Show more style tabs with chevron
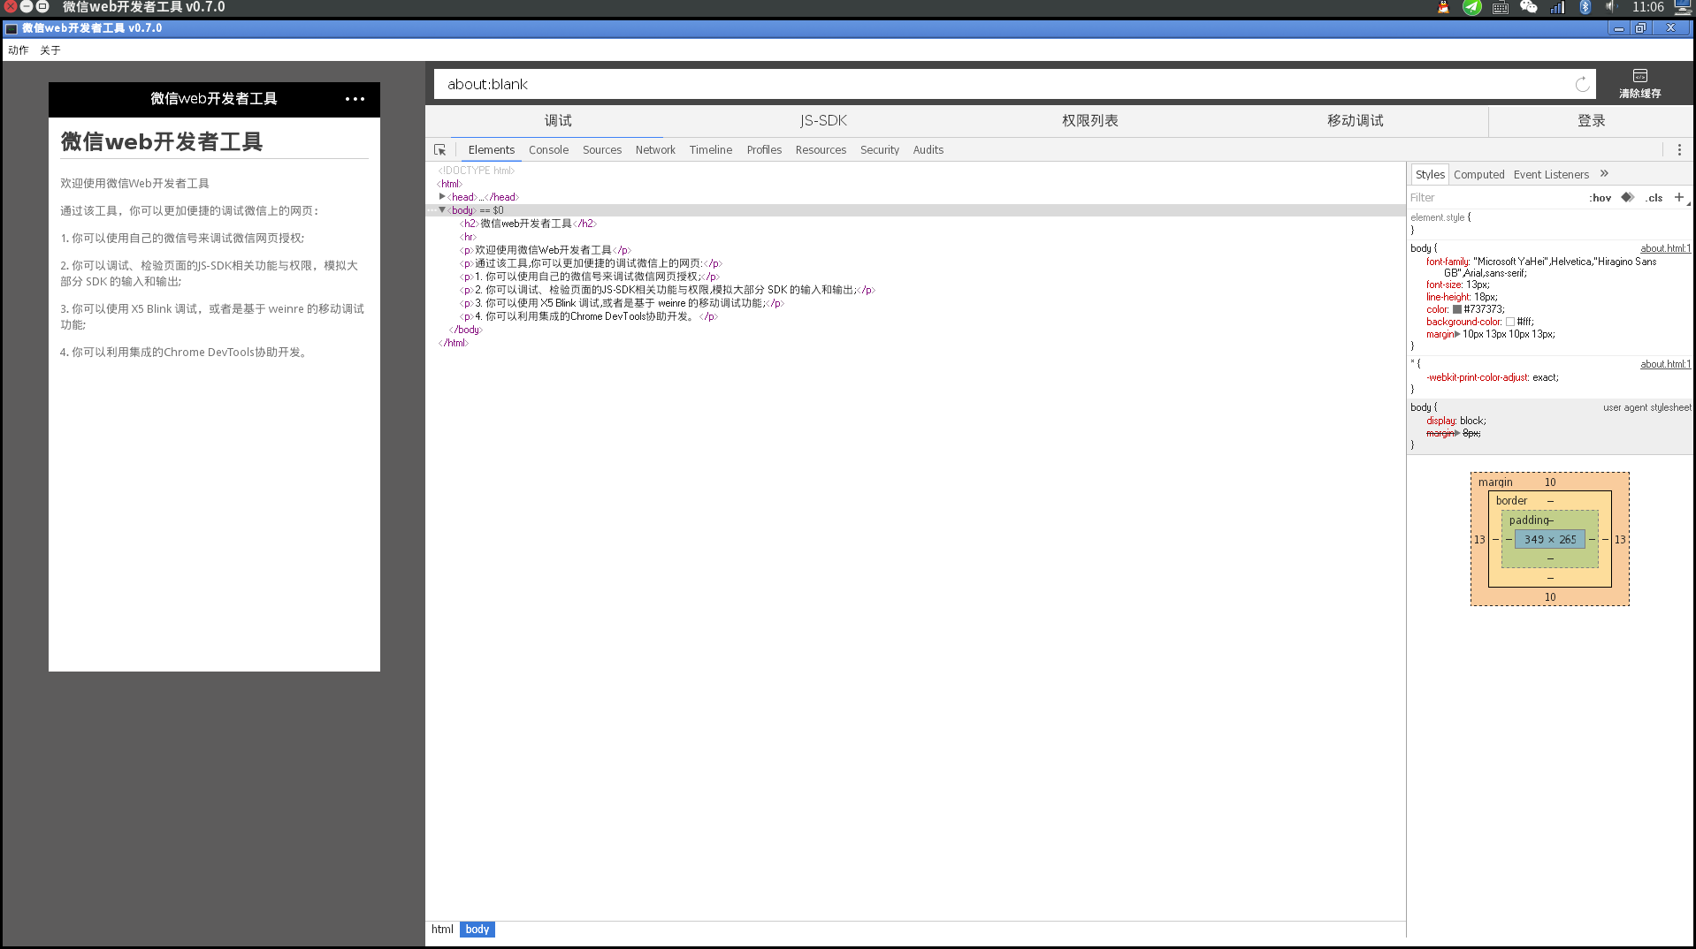This screenshot has width=1696, height=949. (x=1604, y=174)
